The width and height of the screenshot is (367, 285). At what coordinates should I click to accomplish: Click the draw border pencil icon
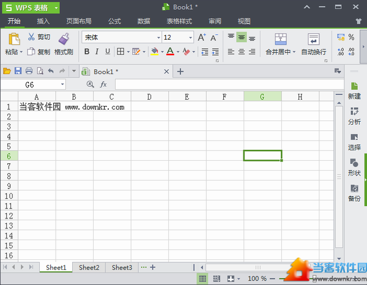(x=136, y=51)
